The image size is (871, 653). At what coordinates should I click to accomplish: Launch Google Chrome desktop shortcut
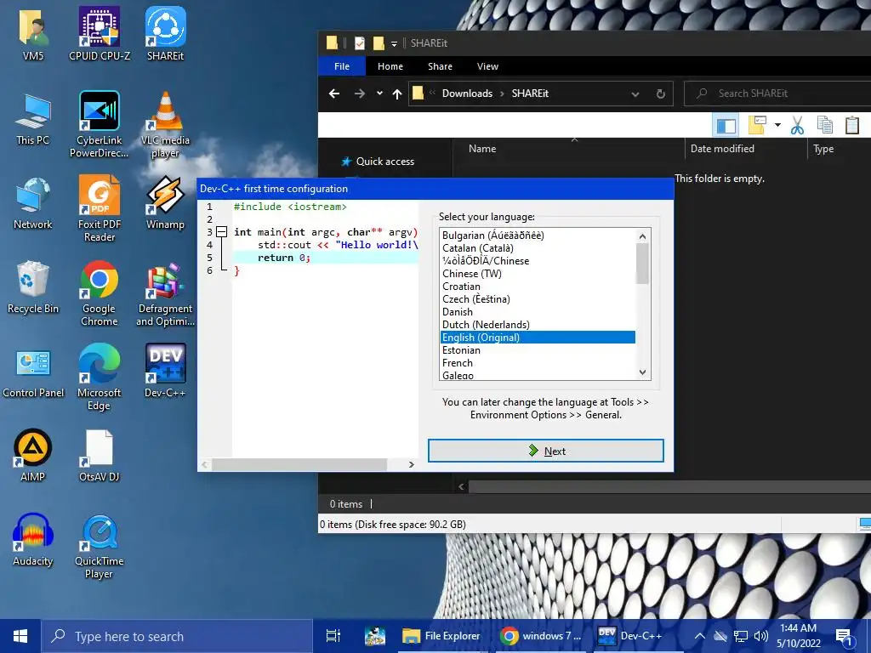[100, 293]
